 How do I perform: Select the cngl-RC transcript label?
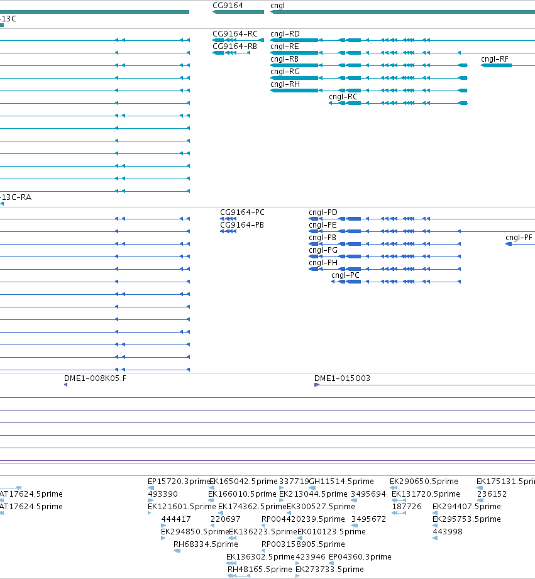pos(343,96)
